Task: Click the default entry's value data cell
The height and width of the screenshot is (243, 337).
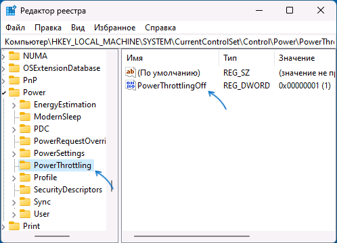Action: pos(307,73)
